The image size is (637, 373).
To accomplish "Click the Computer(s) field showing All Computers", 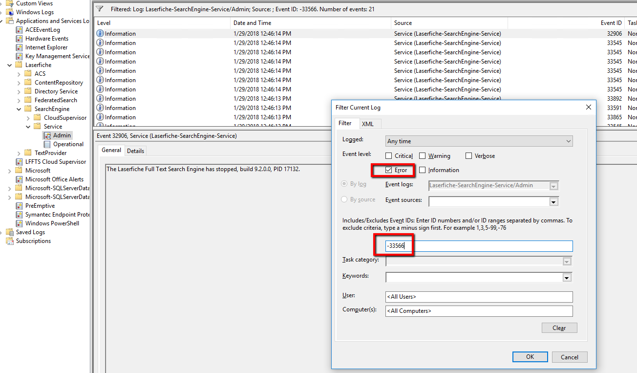I will [x=479, y=311].
